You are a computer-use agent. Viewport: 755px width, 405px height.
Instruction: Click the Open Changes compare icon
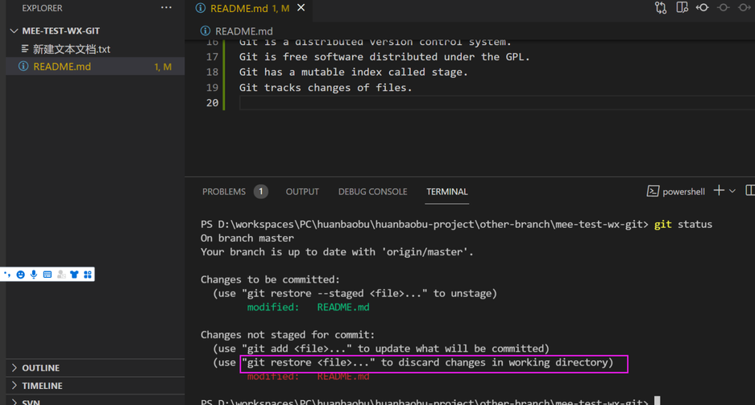click(661, 8)
